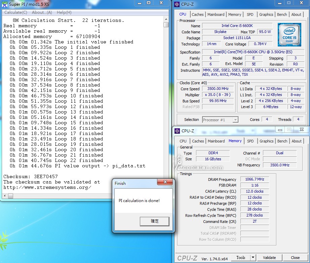The height and width of the screenshot is (263, 310).
Task: Close the Finish dialog with red X
Action: [165, 182]
